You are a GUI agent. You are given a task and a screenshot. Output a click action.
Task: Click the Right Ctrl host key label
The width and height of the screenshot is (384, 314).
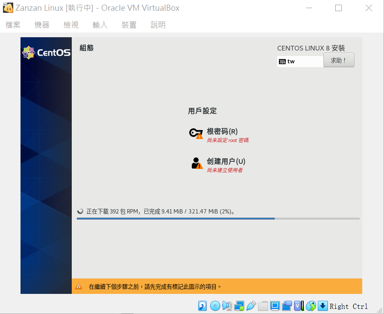pos(349,306)
